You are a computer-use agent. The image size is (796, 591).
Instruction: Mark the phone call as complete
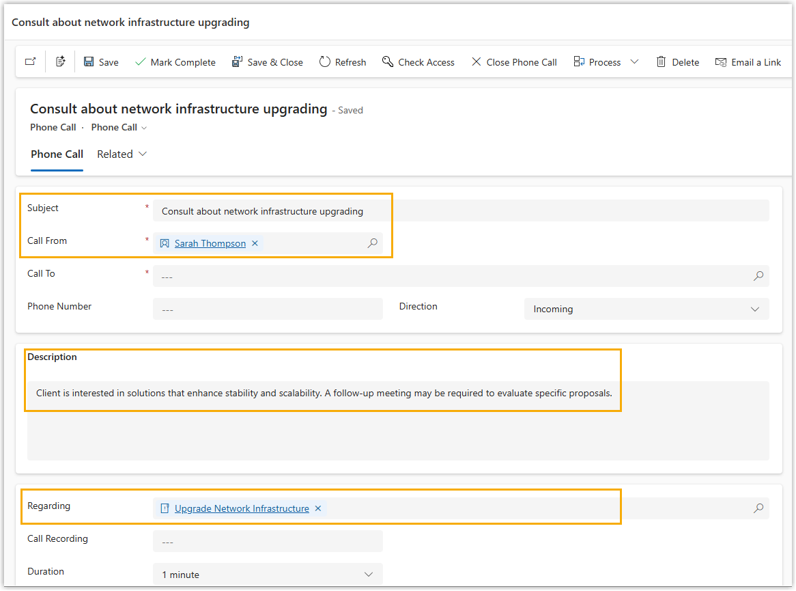[x=175, y=62]
